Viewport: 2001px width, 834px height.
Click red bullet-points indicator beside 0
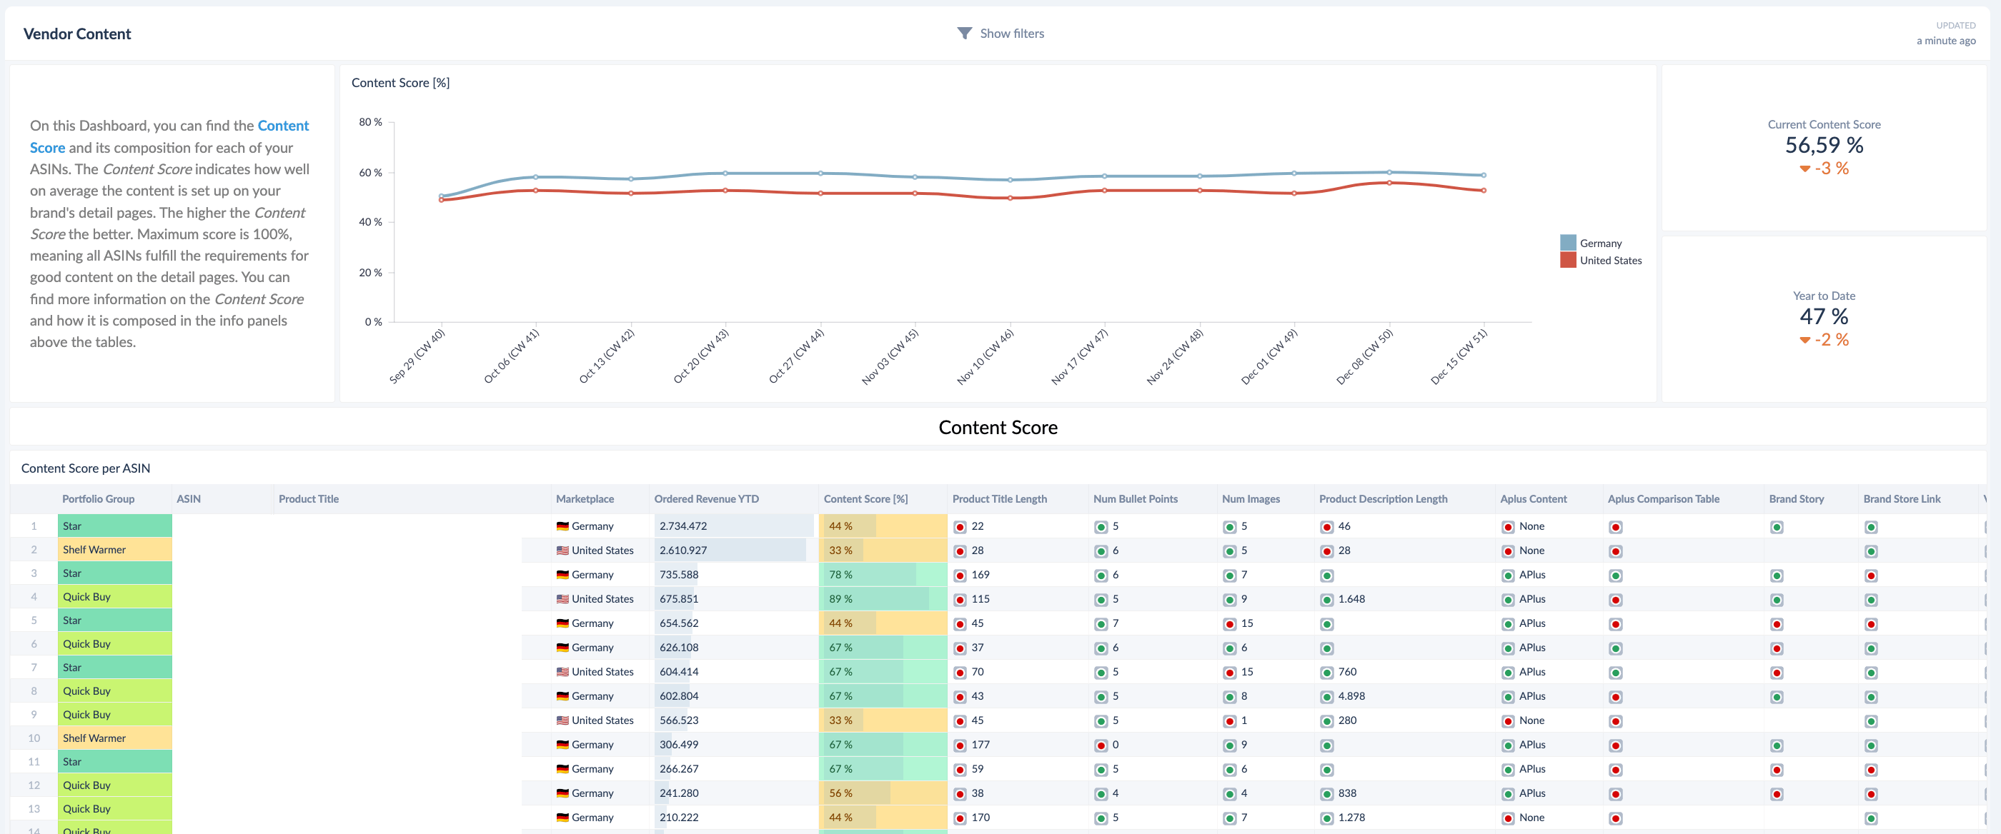click(x=1101, y=745)
